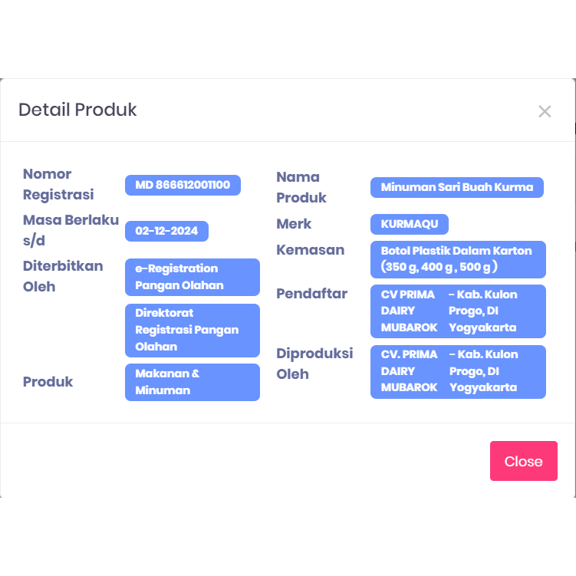Image resolution: width=576 pixels, height=576 pixels.
Task: Select the Makanan & Minuman badge
Action: tap(192, 382)
